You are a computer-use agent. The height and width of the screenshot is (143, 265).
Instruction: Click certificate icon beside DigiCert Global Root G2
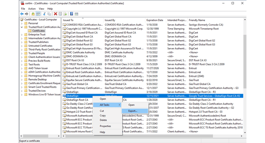pos(64,41)
